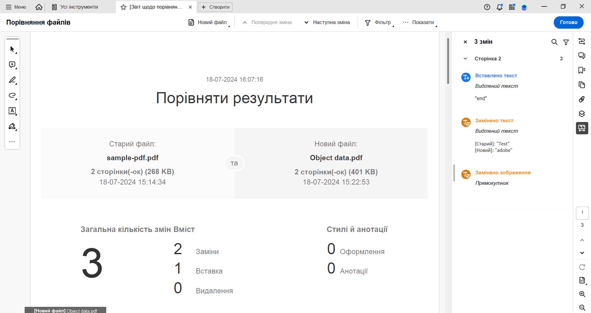This screenshot has height=313, width=591.
Task: Select the freehand drawing tool
Action: point(12,96)
